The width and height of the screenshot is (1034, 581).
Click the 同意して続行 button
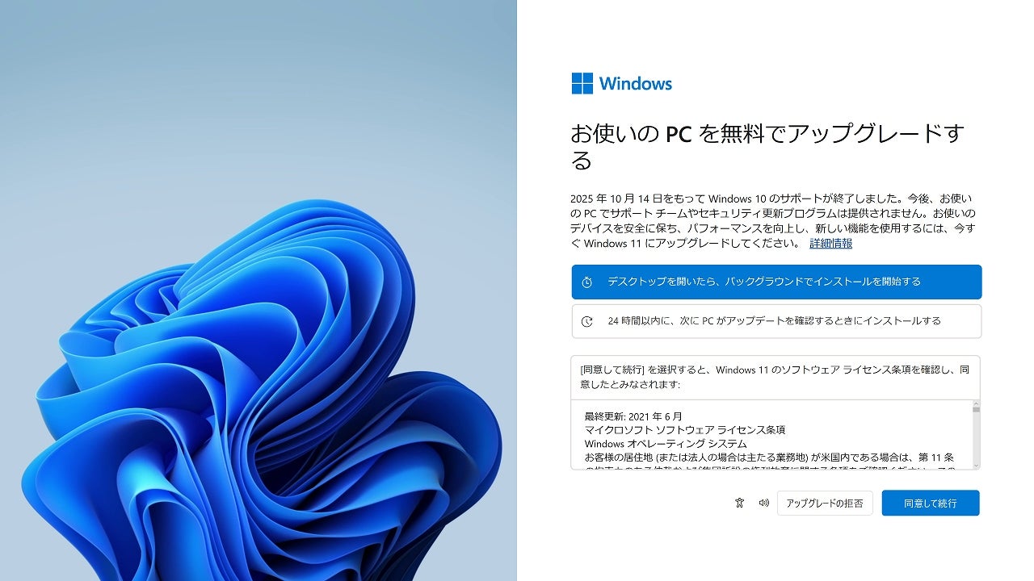(x=931, y=503)
